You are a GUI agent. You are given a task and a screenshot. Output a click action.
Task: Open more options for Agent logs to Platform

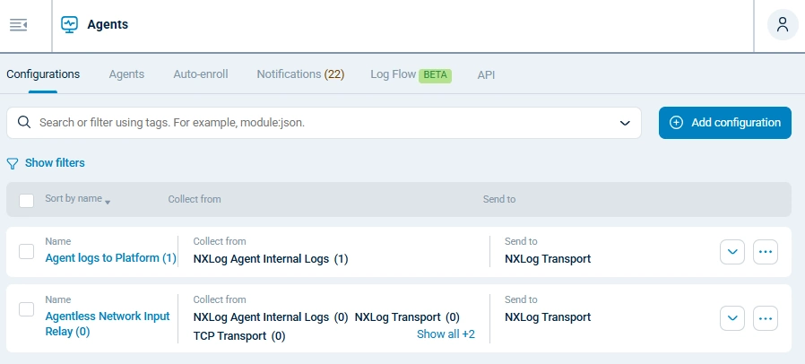click(x=765, y=252)
